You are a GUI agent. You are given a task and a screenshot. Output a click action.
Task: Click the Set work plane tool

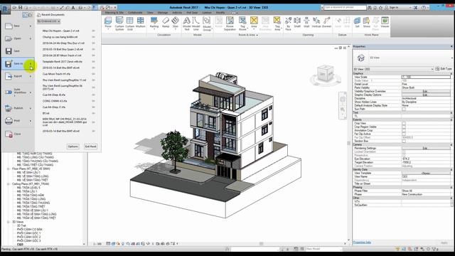(x=357, y=23)
